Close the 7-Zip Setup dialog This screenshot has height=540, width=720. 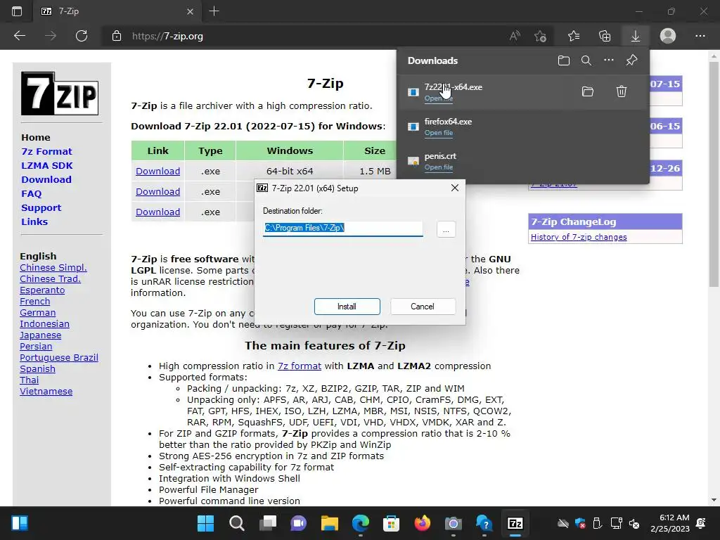[455, 188]
